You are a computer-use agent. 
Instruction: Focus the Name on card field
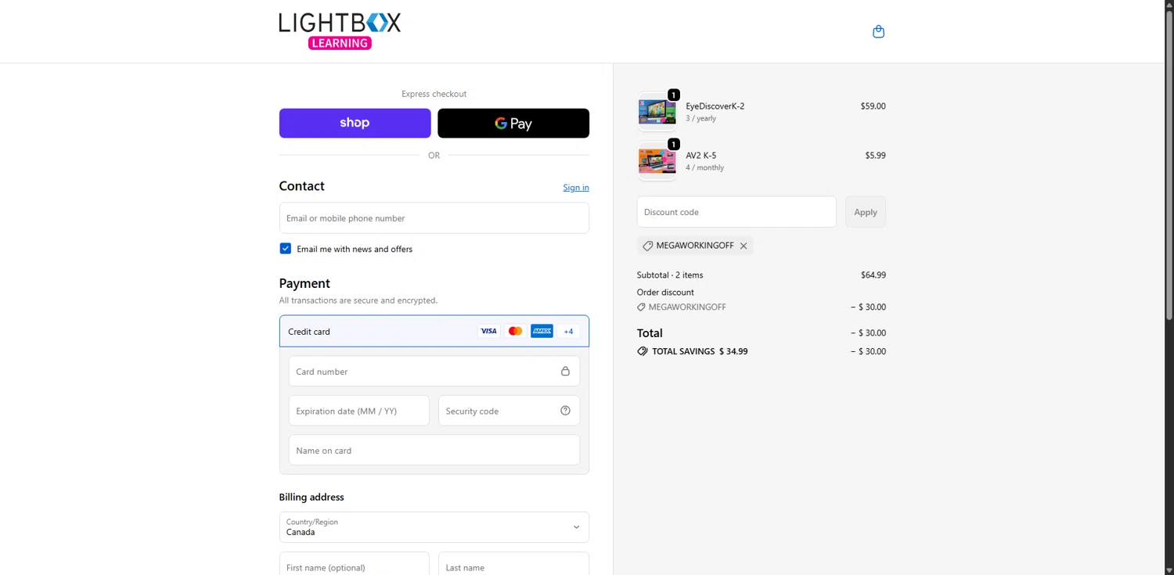434,451
